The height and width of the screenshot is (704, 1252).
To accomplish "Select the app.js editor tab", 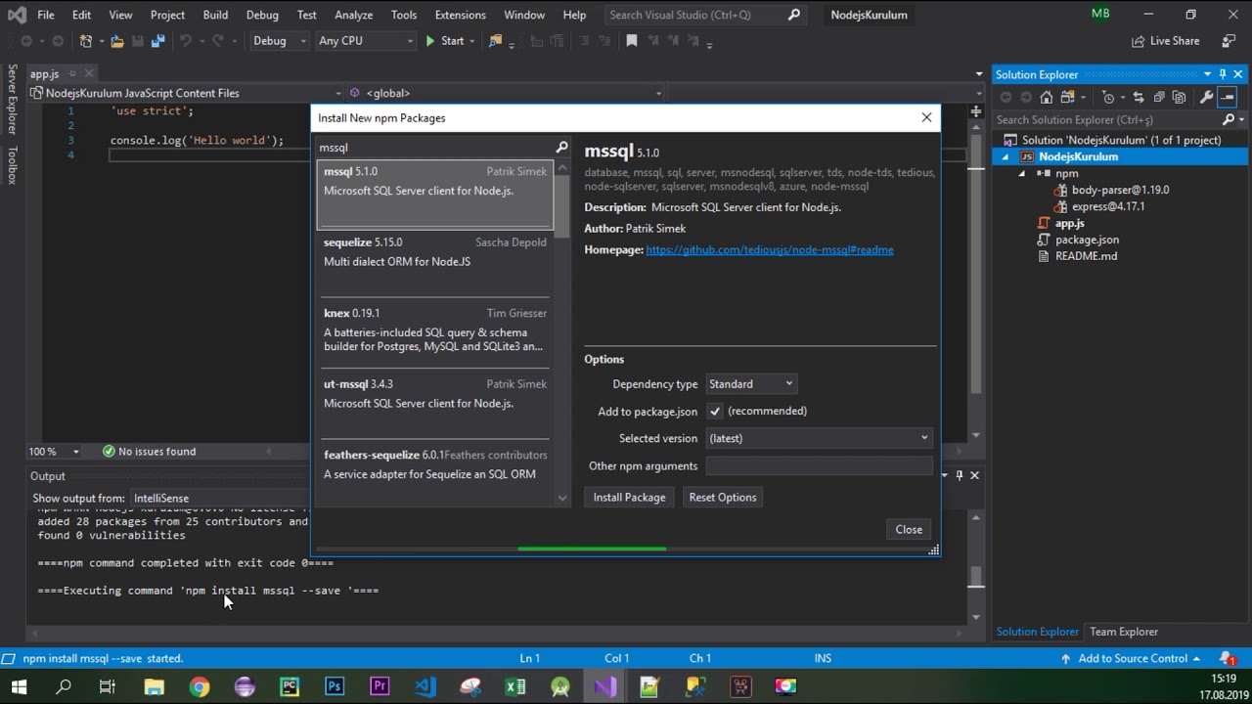I will [44, 74].
